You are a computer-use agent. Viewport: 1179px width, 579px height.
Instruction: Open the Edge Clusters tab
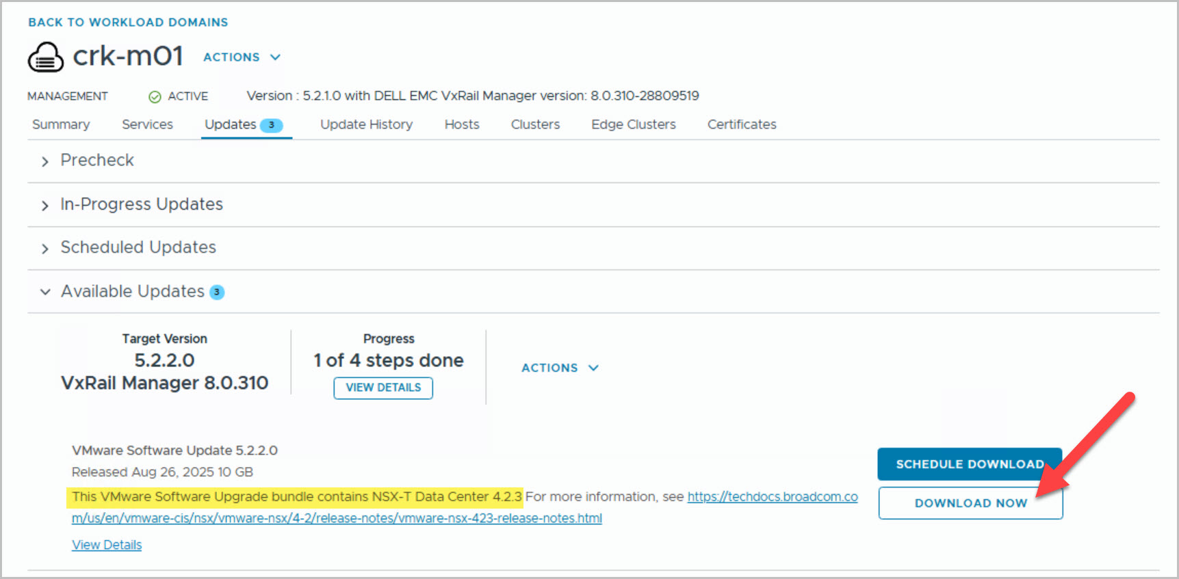tap(633, 124)
